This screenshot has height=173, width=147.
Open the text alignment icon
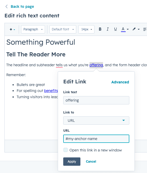pos(145,29)
